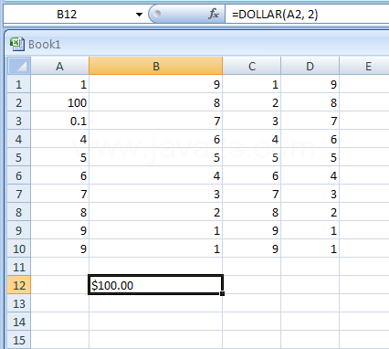
Task: Select row 13 header
Action: (x=19, y=303)
